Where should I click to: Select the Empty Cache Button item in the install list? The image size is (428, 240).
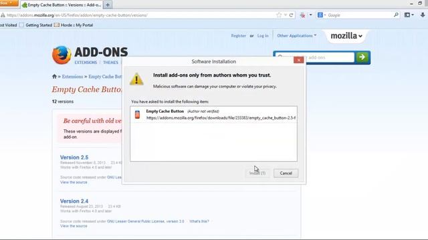[x=214, y=115]
